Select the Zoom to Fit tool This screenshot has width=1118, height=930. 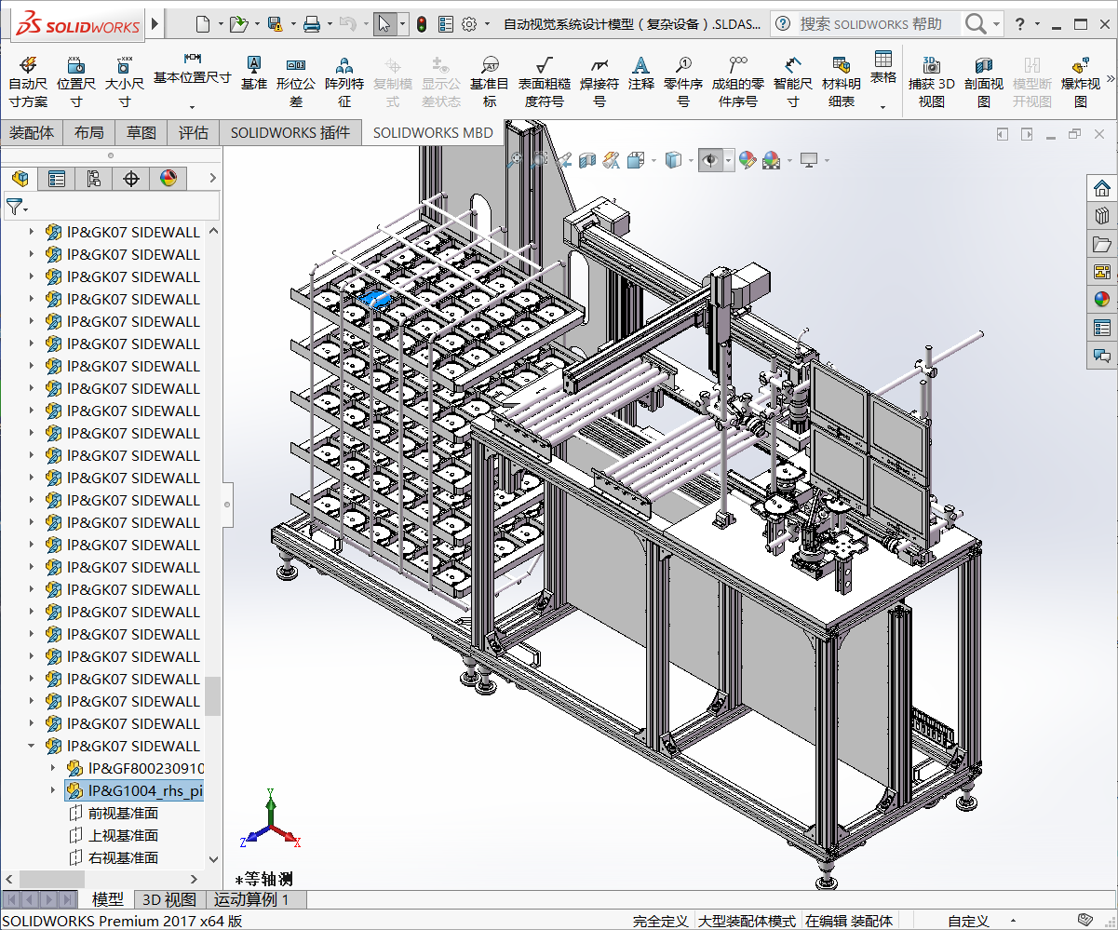coord(518,159)
